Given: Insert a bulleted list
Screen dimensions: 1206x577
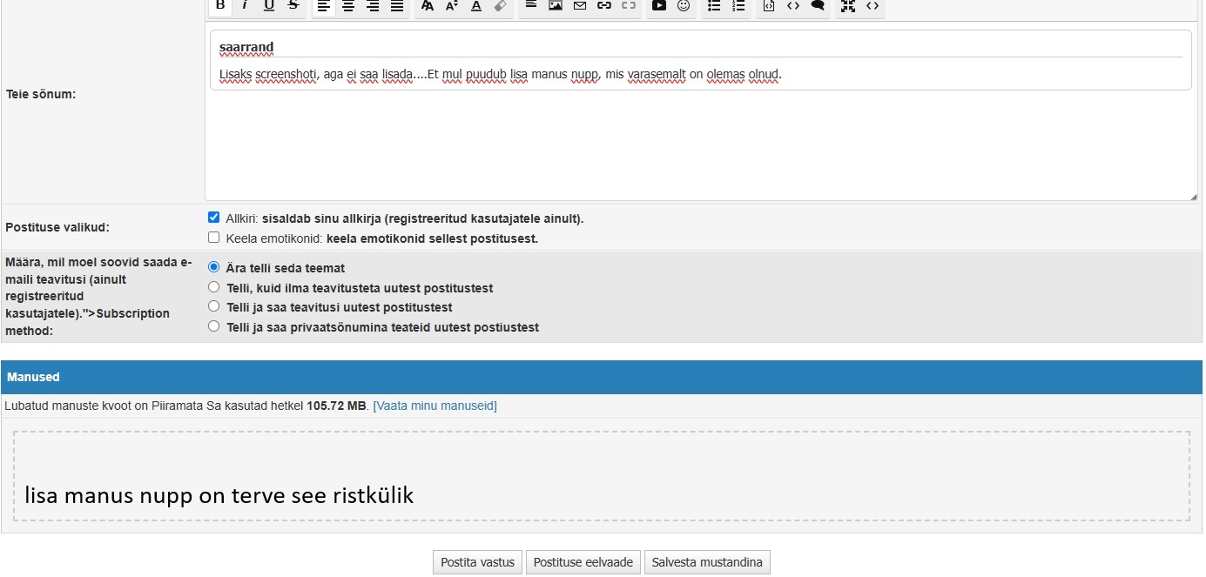Looking at the screenshot, I should tap(714, 6).
